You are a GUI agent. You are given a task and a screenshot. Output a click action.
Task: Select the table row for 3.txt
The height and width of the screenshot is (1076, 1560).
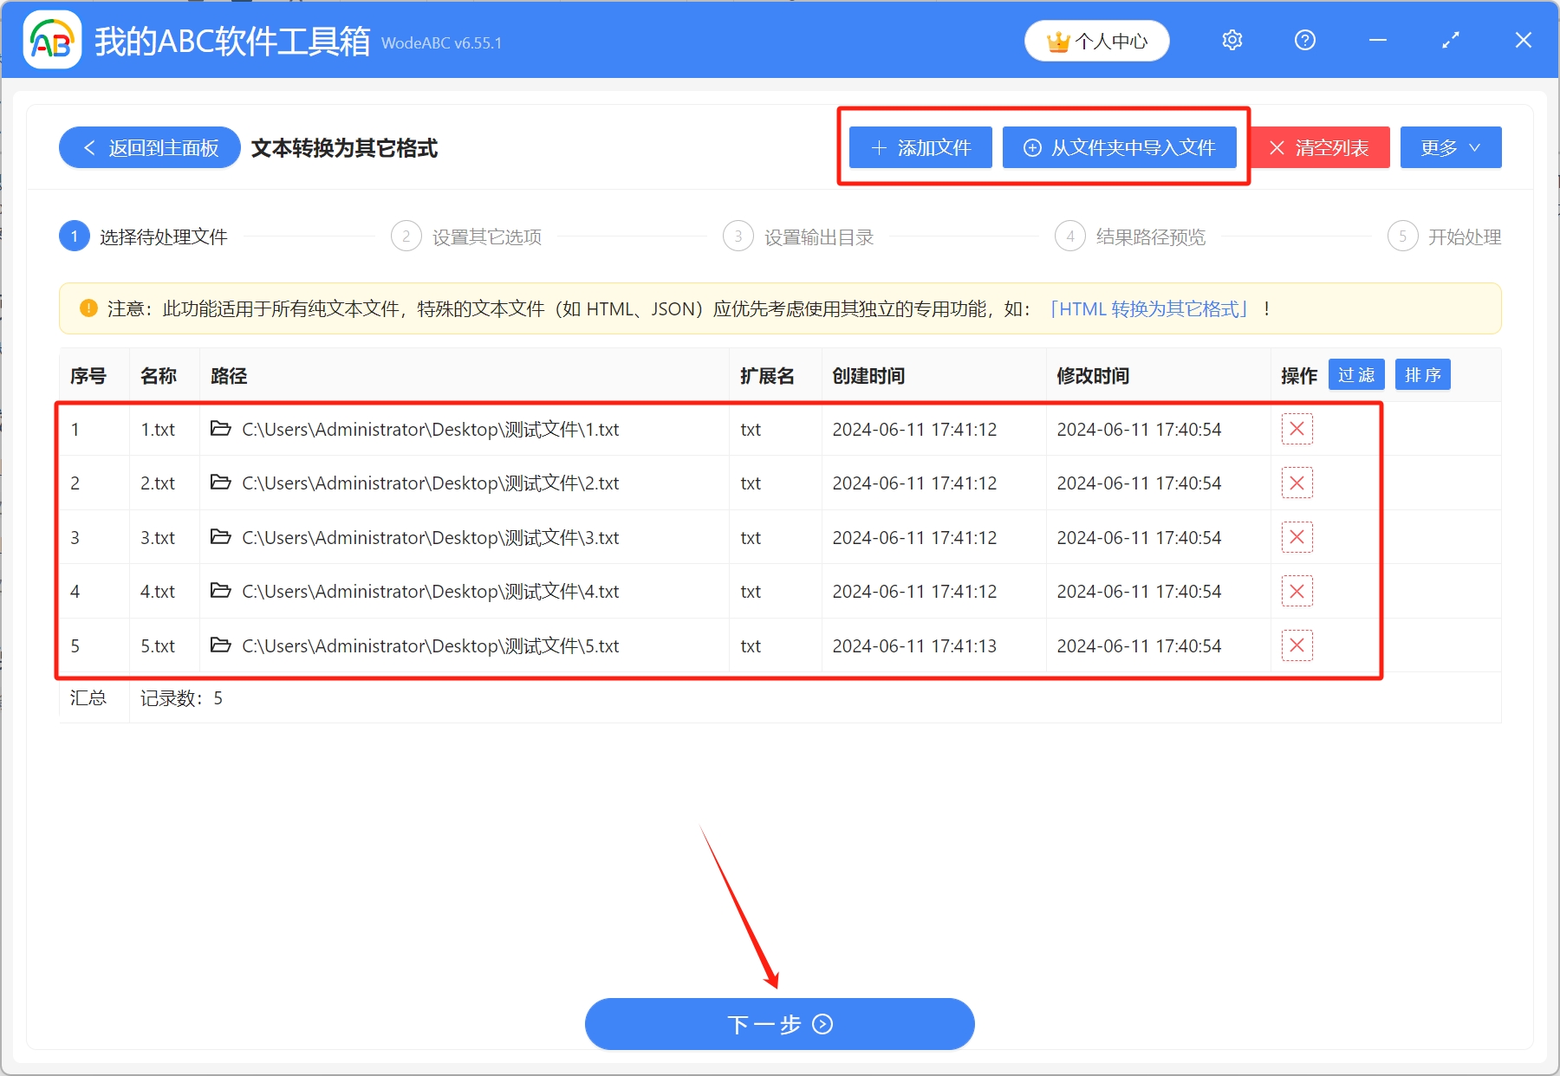[607, 537]
